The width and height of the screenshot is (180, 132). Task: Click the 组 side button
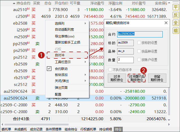pyautogui.click(x=175, y=31)
